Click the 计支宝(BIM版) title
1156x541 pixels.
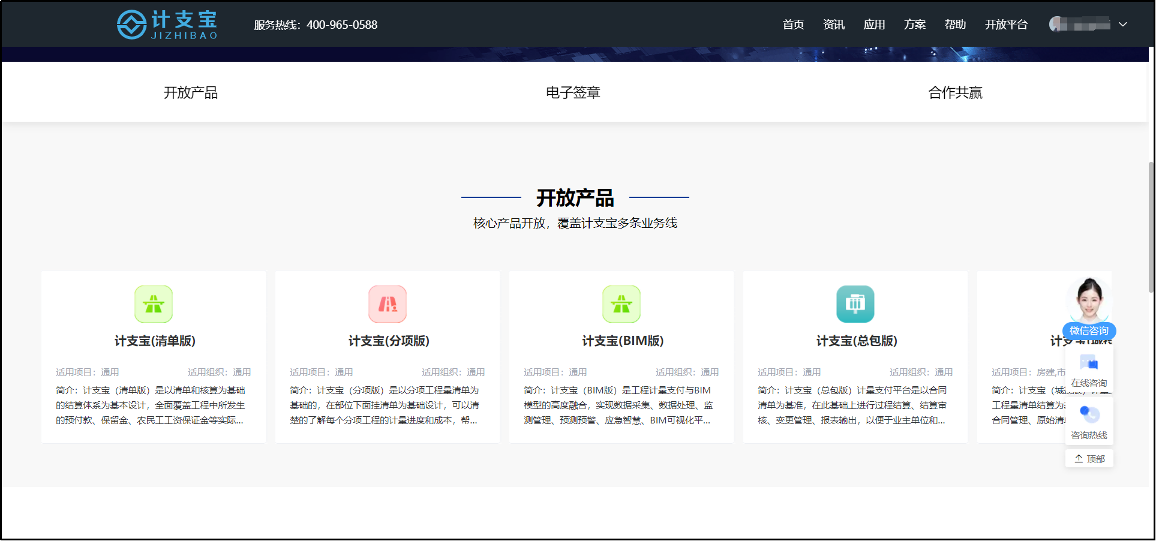623,341
